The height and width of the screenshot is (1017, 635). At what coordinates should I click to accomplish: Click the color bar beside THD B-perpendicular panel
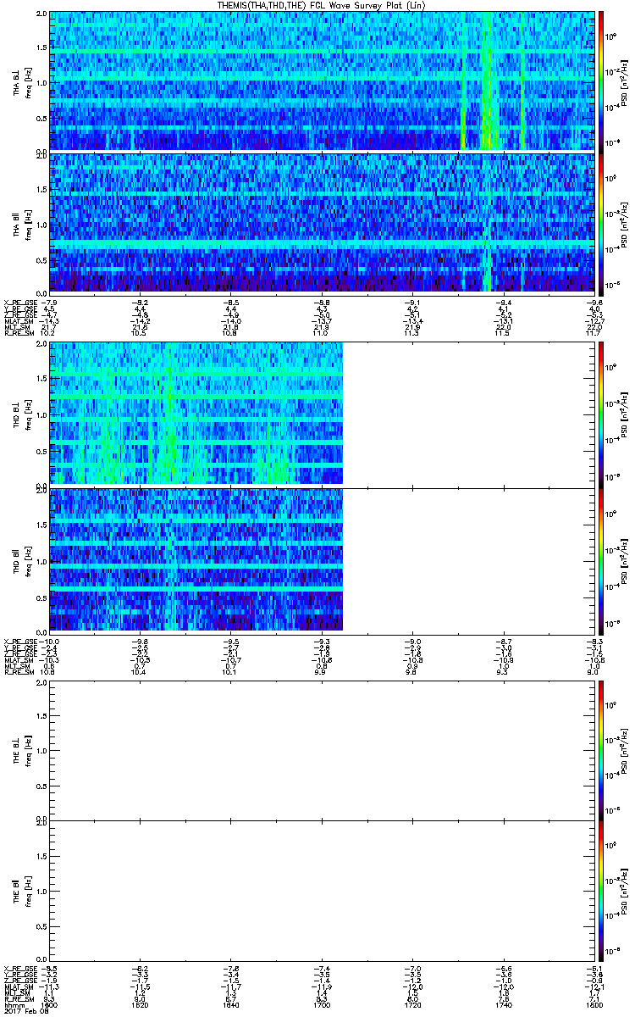[x=602, y=414]
